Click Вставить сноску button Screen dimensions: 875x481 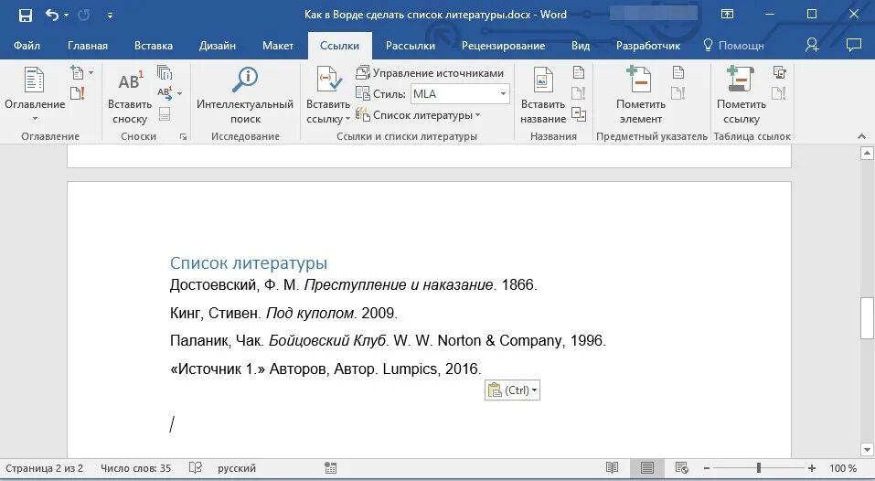tap(130, 95)
